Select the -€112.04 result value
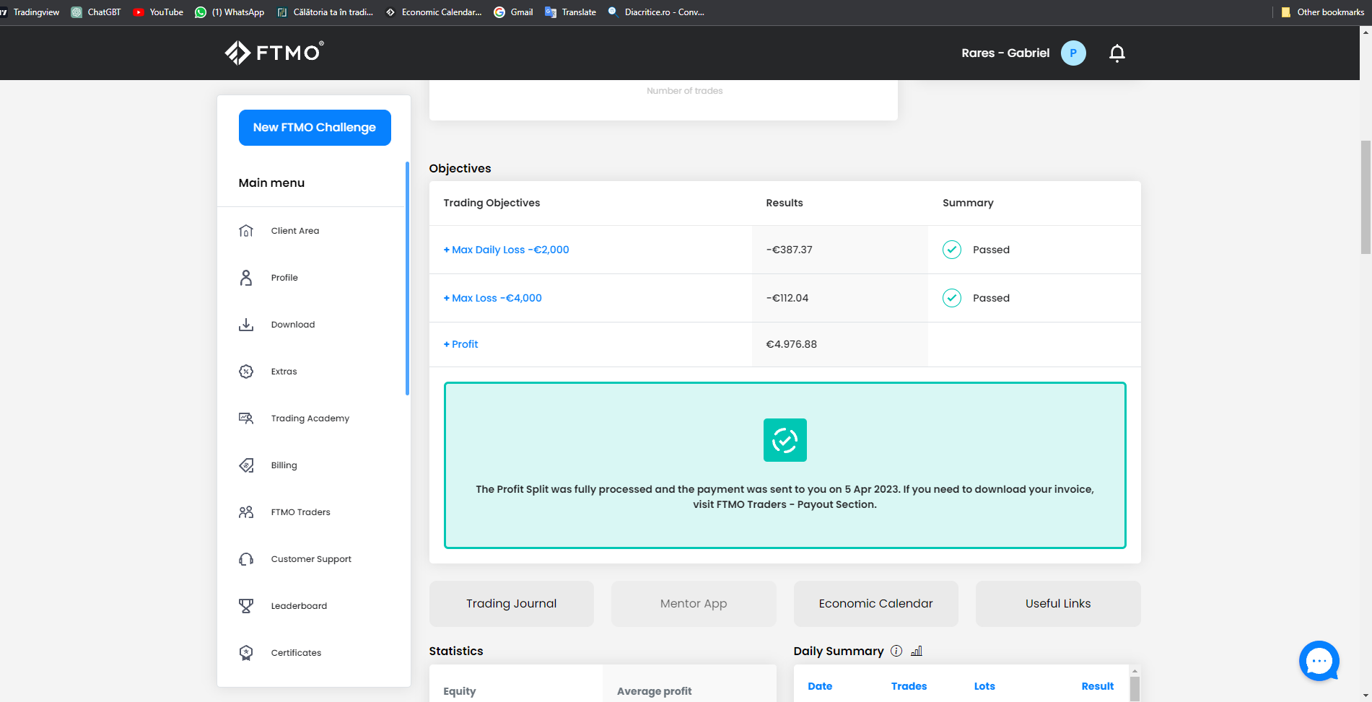This screenshot has width=1372, height=702. [x=787, y=298]
